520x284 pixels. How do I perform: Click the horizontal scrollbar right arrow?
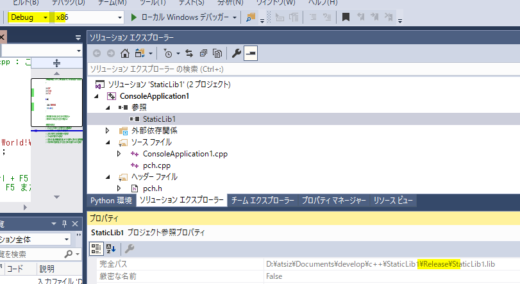[25, 208]
